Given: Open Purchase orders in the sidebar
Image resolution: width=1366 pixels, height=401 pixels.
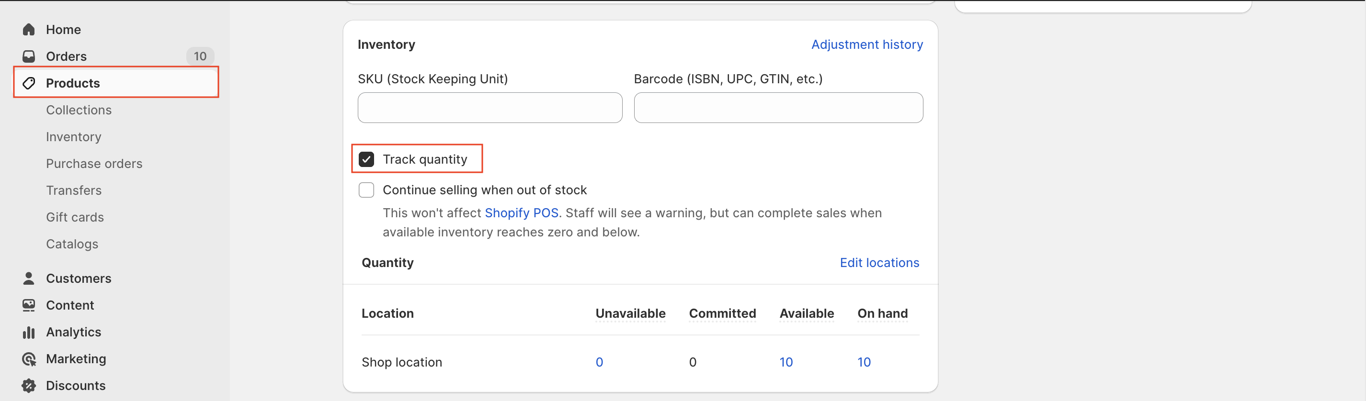Looking at the screenshot, I should pyautogui.click(x=94, y=164).
